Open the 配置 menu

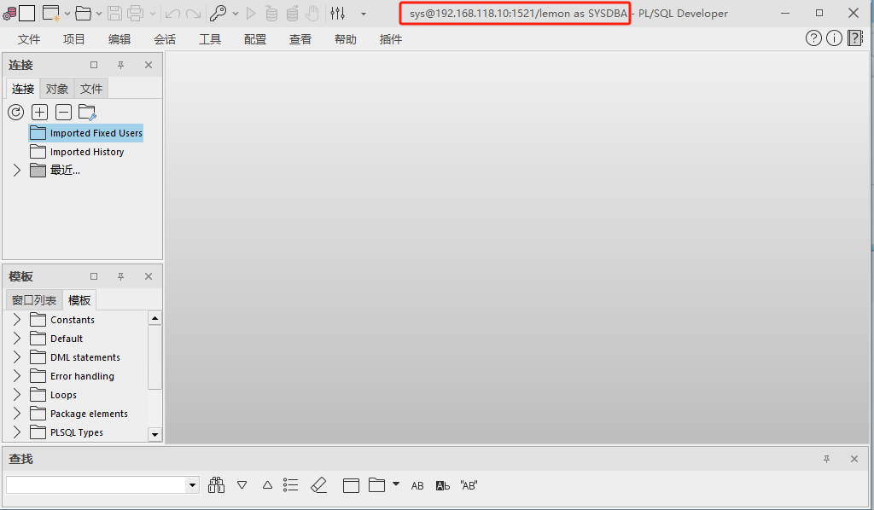tap(254, 39)
